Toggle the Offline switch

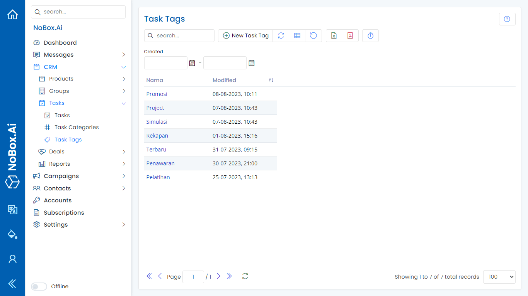(x=39, y=286)
